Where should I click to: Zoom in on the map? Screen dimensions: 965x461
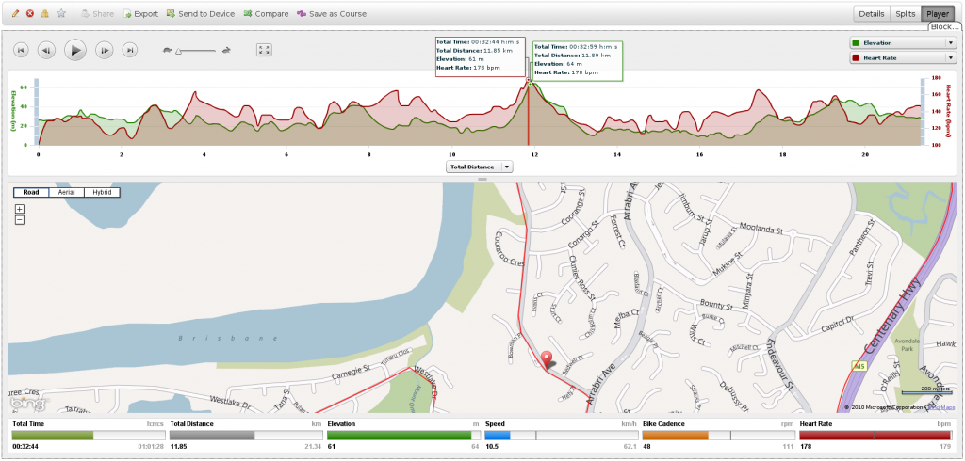click(20, 209)
